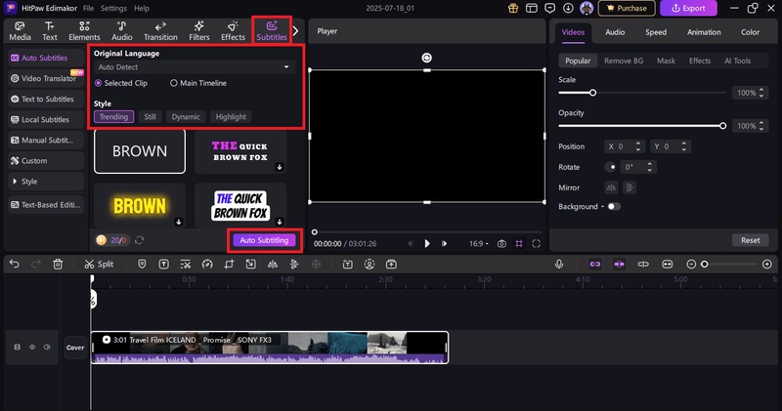Toggle the purple track link icon

pos(595,264)
